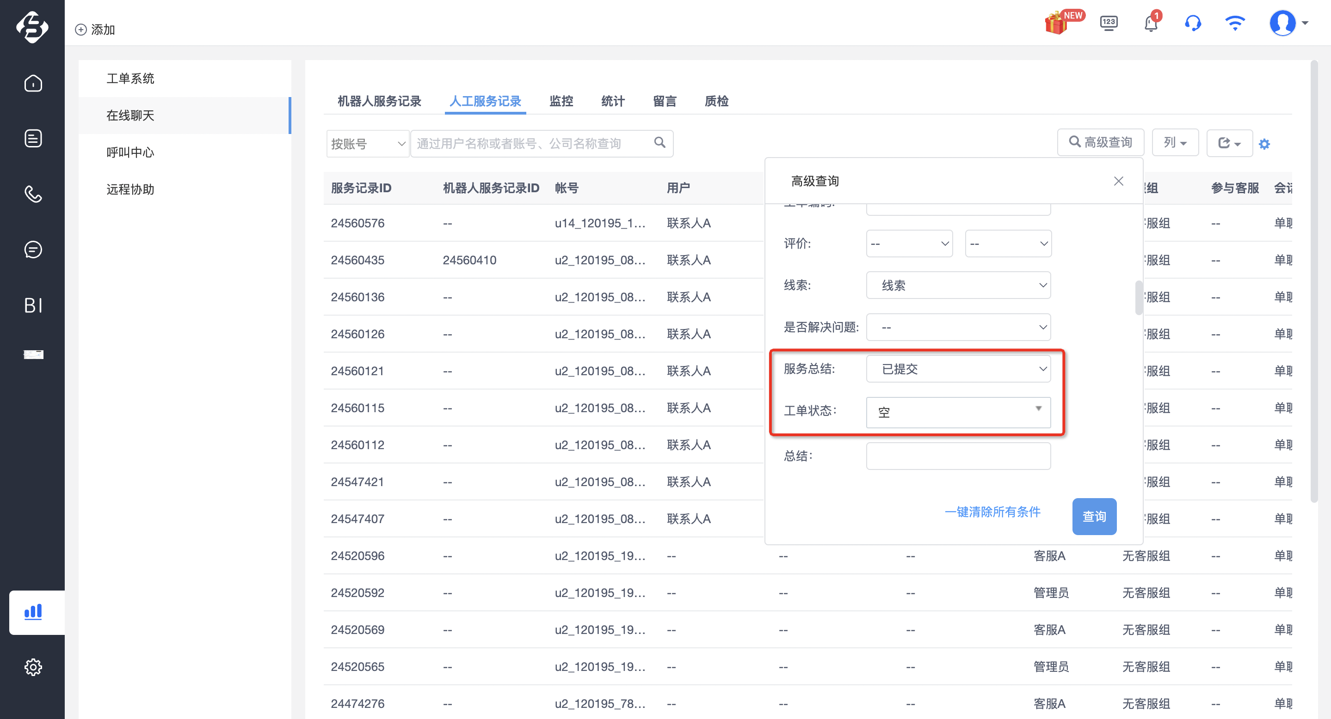
Task: Open the bar chart statistics sidebar icon
Action: (33, 612)
